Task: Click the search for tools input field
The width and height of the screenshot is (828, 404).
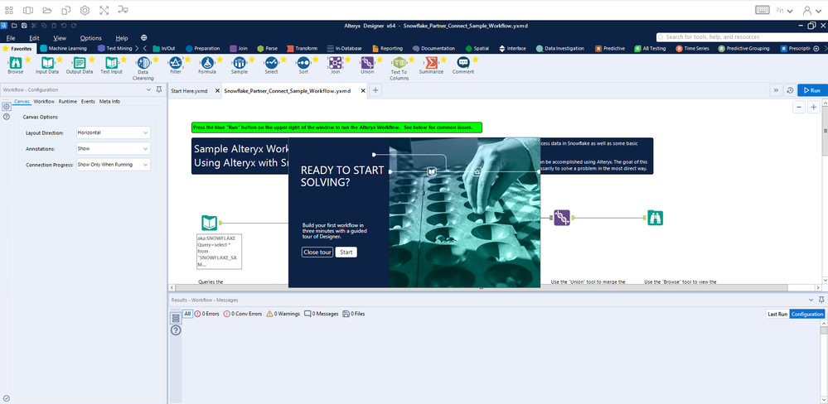Action: 740,37
